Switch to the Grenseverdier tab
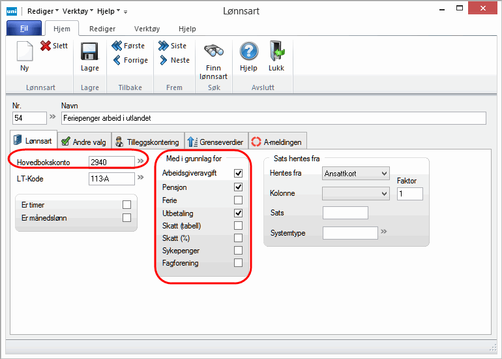 (x=214, y=142)
